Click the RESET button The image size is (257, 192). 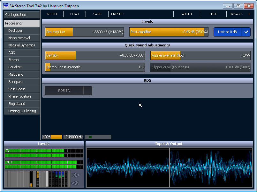[52, 14]
